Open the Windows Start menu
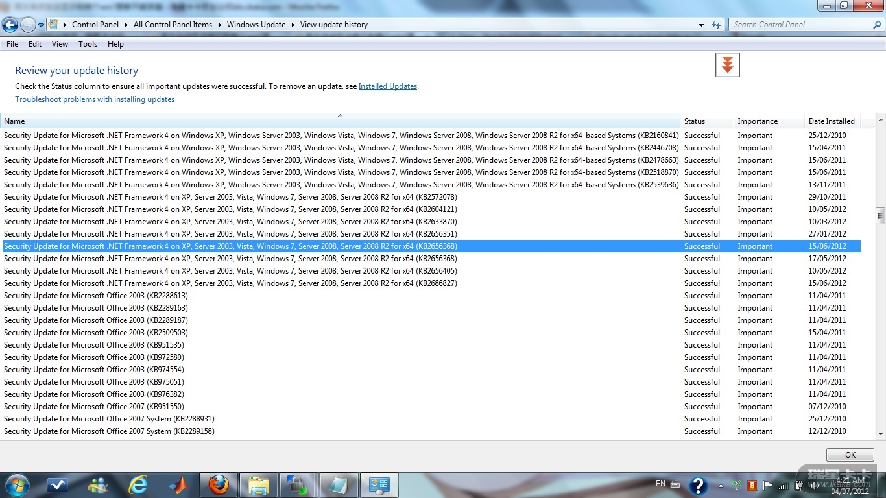 pos(16,485)
